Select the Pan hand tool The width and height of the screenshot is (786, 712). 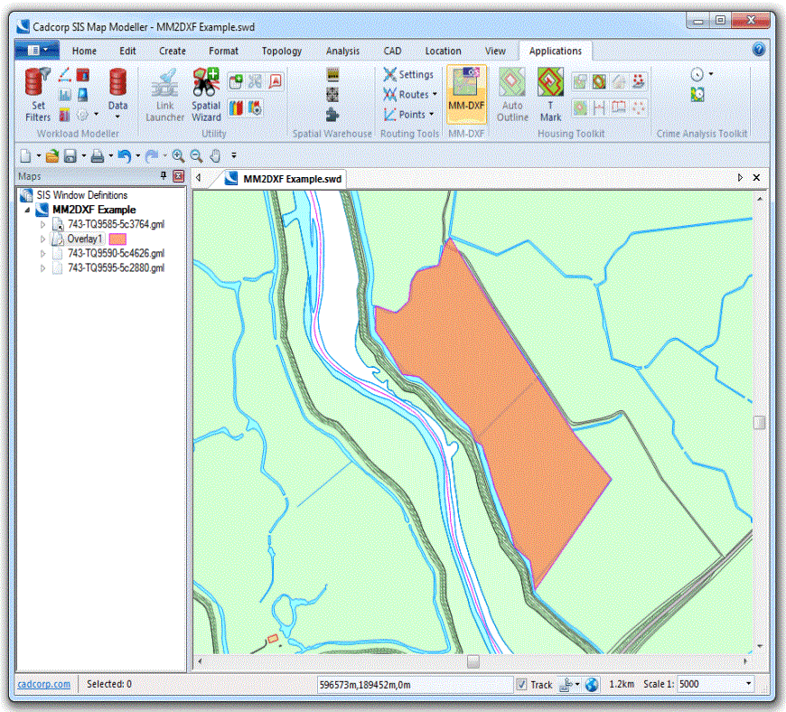[x=215, y=156]
